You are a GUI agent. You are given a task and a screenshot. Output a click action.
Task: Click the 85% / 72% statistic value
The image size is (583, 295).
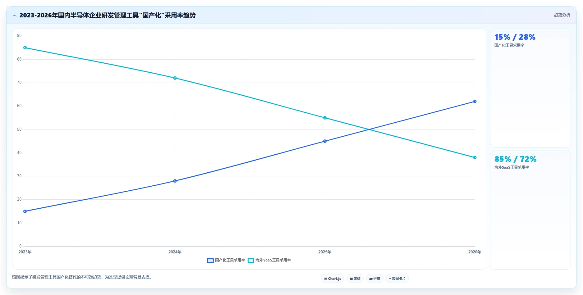tap(516, 159)
